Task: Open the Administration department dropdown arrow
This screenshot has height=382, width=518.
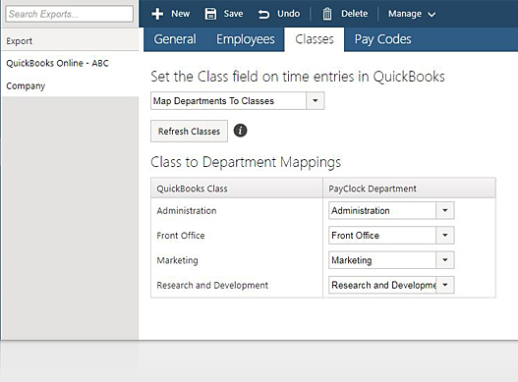Action: (445, 210)
